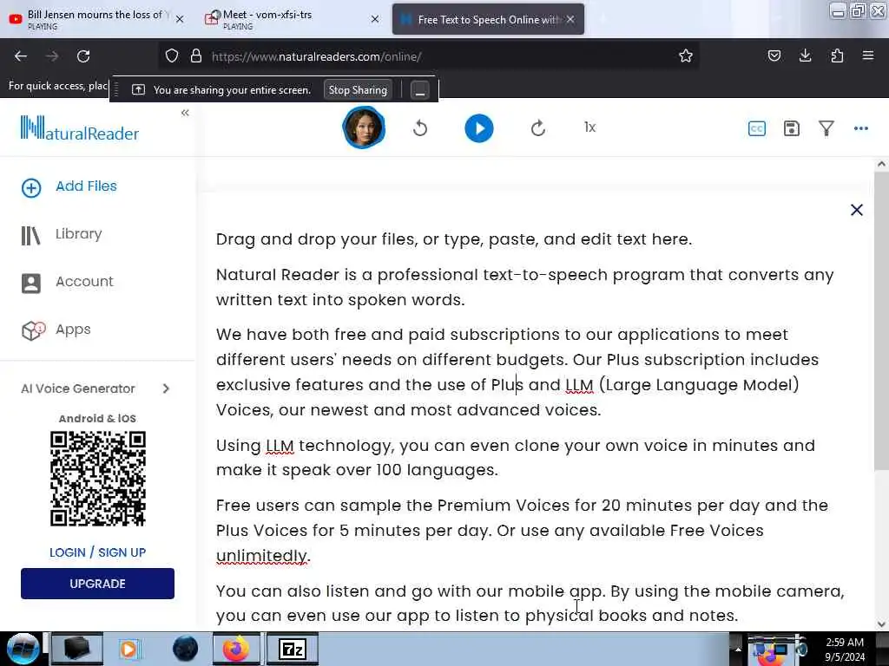This screenshot has height=666, width=889.
Task: Collapse the sidebar with double chevron
Action: click(x=185, y=113)
